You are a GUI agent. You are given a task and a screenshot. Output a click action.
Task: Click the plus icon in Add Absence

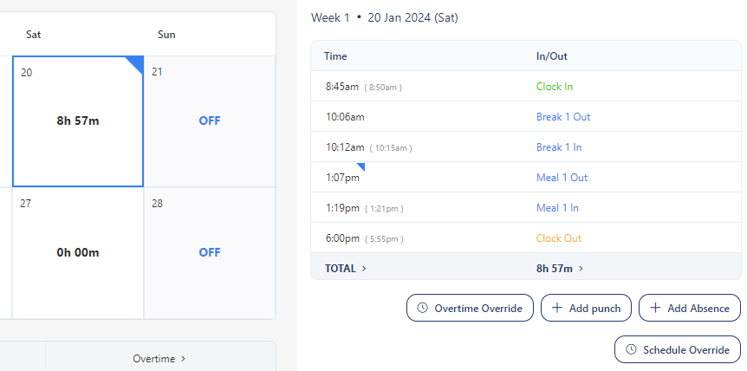tap(655, 308)
